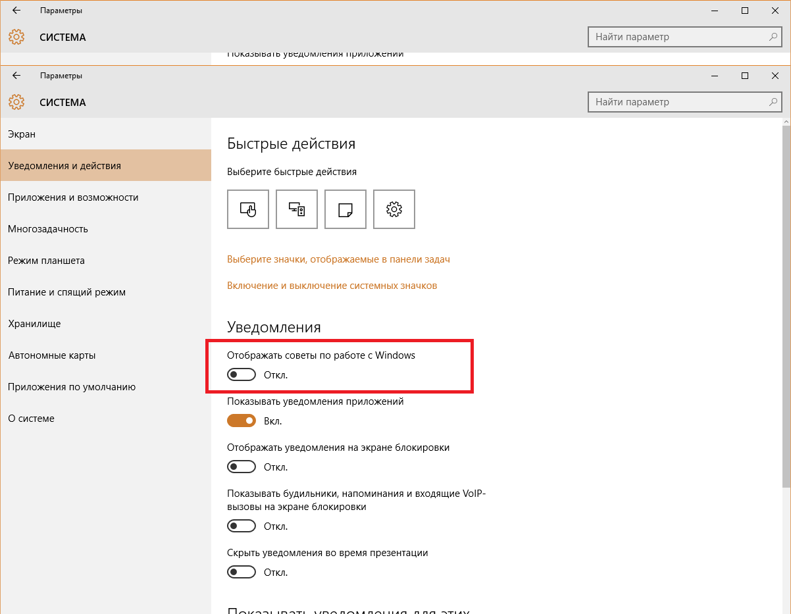
Task: Open 'Приложения и возможности' section
Action: pyautogui.click(x=73, y=197)
